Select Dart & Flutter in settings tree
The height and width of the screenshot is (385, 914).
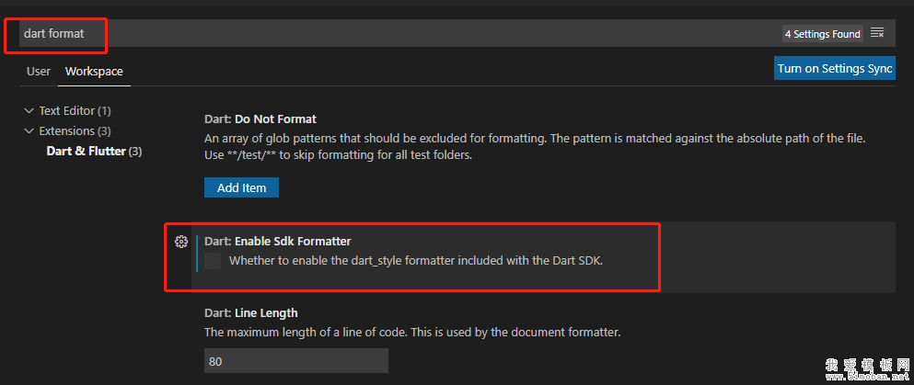tap(94, 152)
